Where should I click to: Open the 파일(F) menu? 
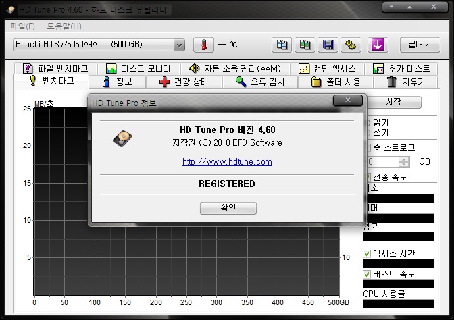(22, 26)
